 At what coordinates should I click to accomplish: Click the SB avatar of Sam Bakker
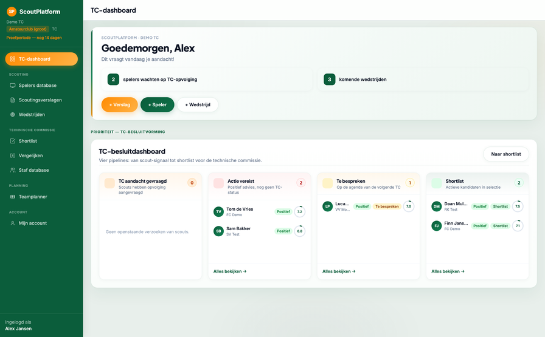point(218,231)
